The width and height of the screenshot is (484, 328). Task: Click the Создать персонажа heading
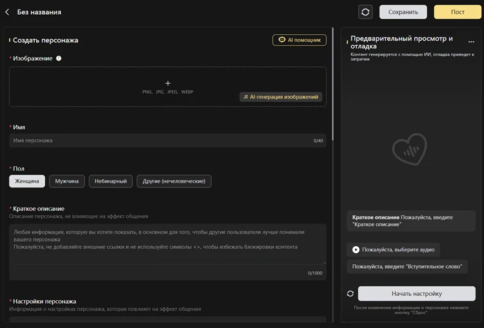click(45, 40)
